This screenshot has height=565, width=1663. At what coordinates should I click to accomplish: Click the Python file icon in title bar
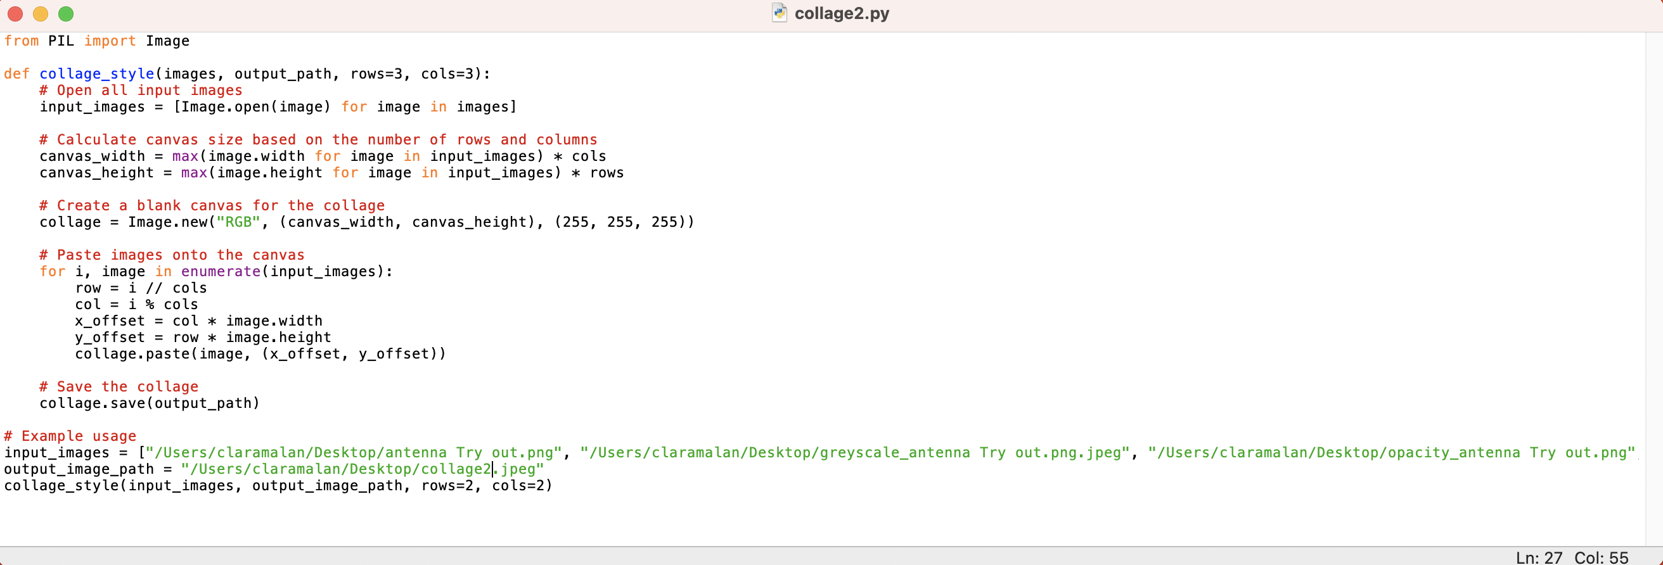(x=779, y=13)
